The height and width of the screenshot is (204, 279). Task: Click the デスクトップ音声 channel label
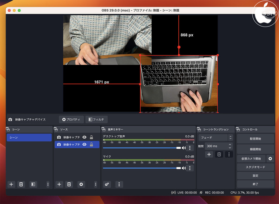tap(114, 136)
